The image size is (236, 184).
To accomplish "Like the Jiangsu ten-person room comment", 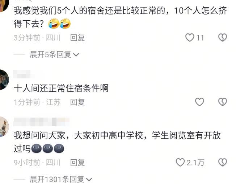I will tap(199, 102).
